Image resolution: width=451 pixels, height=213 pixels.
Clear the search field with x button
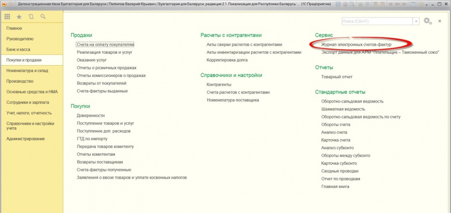pyautogui.click(x=416, y=21)
